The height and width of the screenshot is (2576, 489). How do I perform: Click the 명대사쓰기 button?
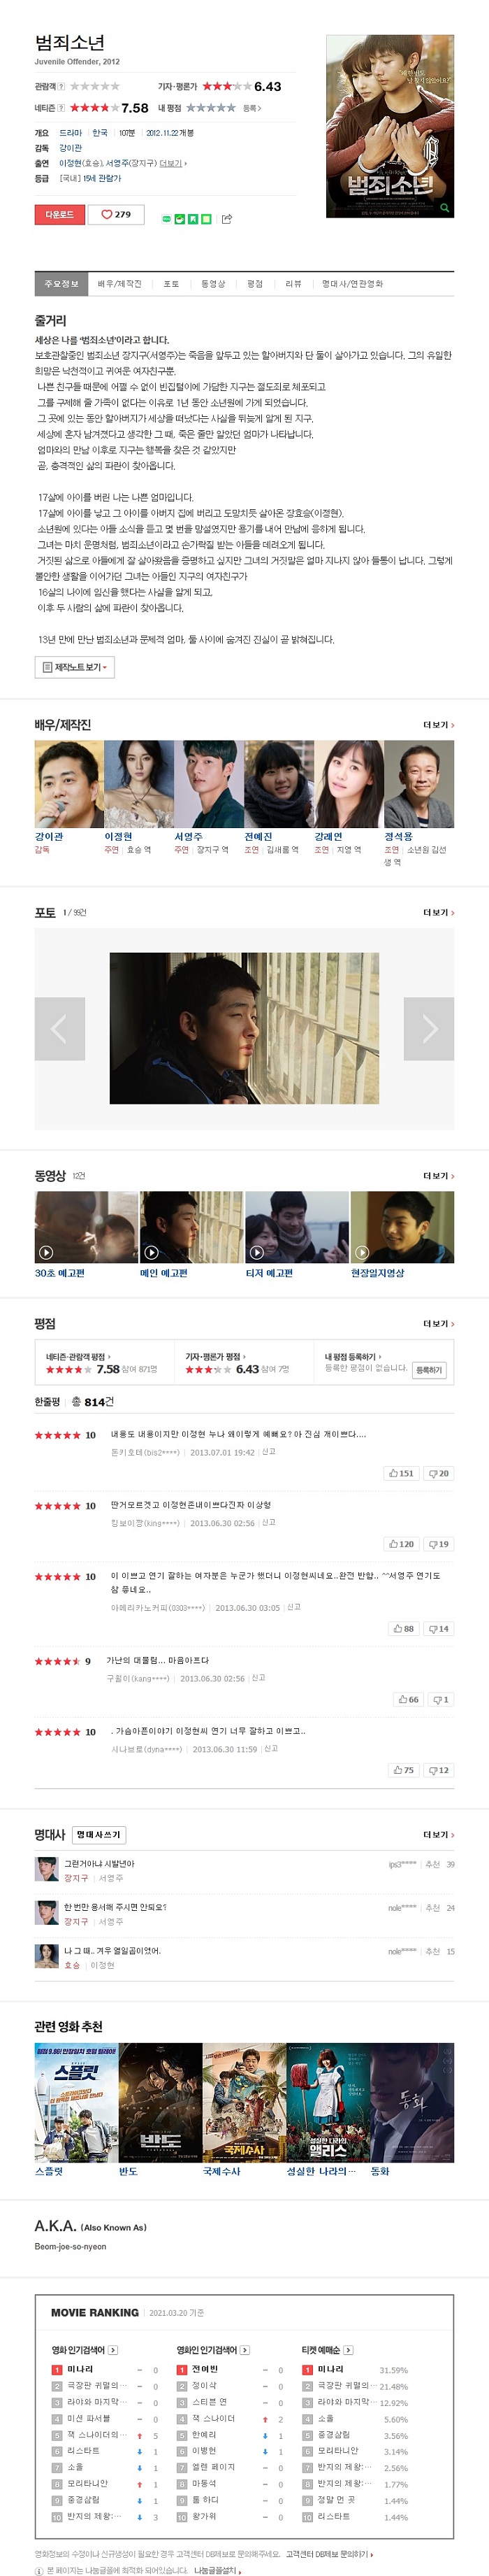98,1835
